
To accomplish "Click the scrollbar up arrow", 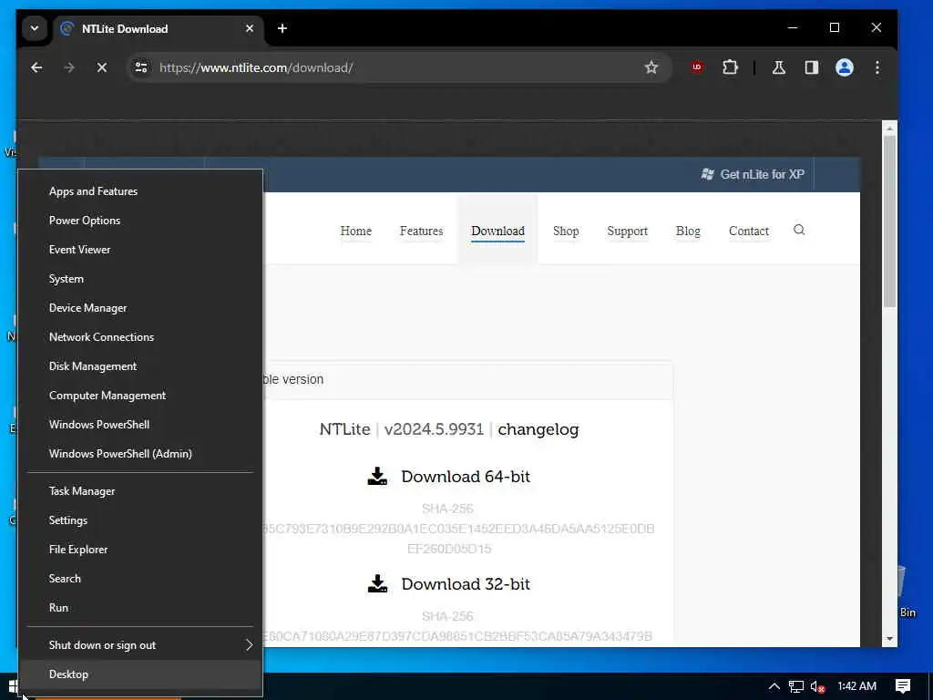I will coord(889,129).
